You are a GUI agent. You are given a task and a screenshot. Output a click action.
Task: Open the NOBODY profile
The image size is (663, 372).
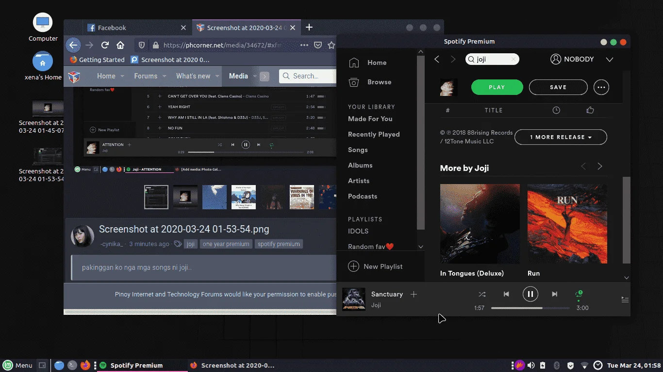(x=572, y=59)
